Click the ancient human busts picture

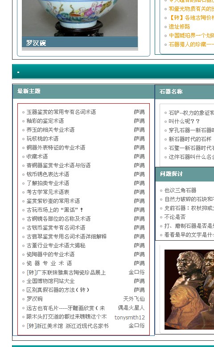[x=189, y=290]
